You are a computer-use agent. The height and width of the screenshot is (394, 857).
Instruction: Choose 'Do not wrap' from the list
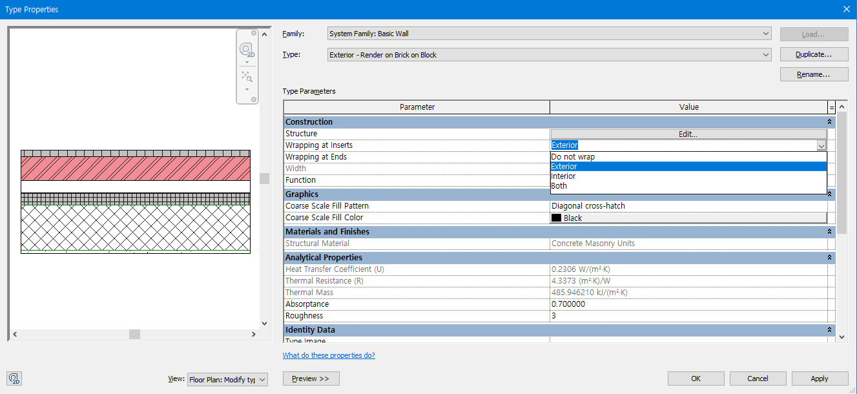(x=688, y=156)
